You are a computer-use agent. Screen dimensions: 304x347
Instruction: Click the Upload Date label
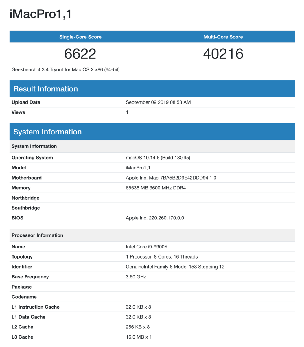[x=26, y=102]
